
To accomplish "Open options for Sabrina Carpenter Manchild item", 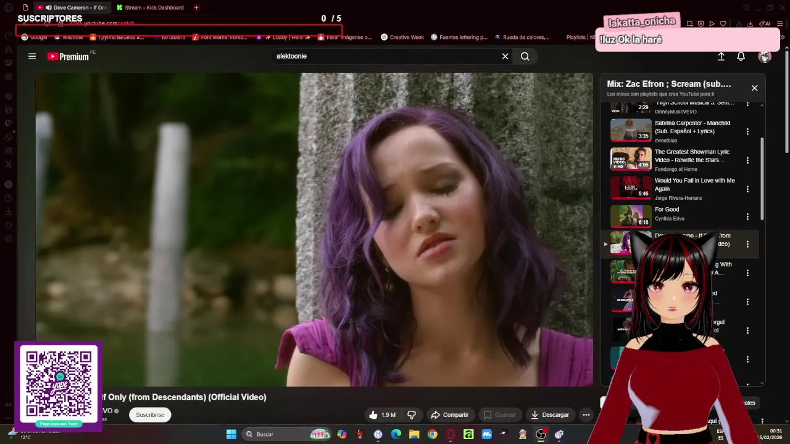I will tap(747, 131).
